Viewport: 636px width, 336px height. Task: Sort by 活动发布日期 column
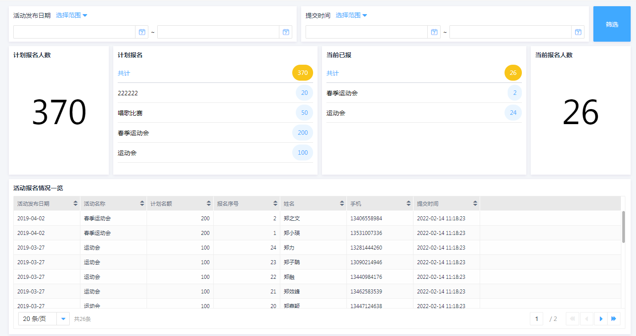pos(76,203)
